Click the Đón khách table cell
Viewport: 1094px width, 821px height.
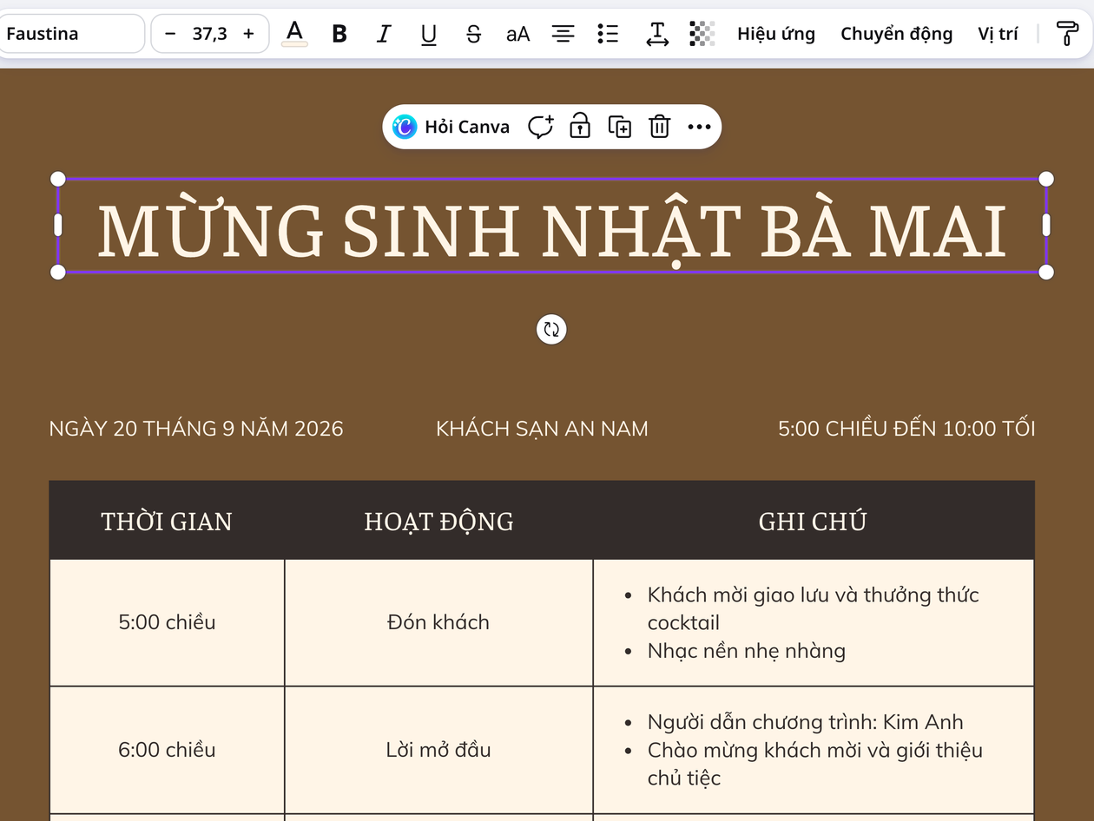point(438,623)
